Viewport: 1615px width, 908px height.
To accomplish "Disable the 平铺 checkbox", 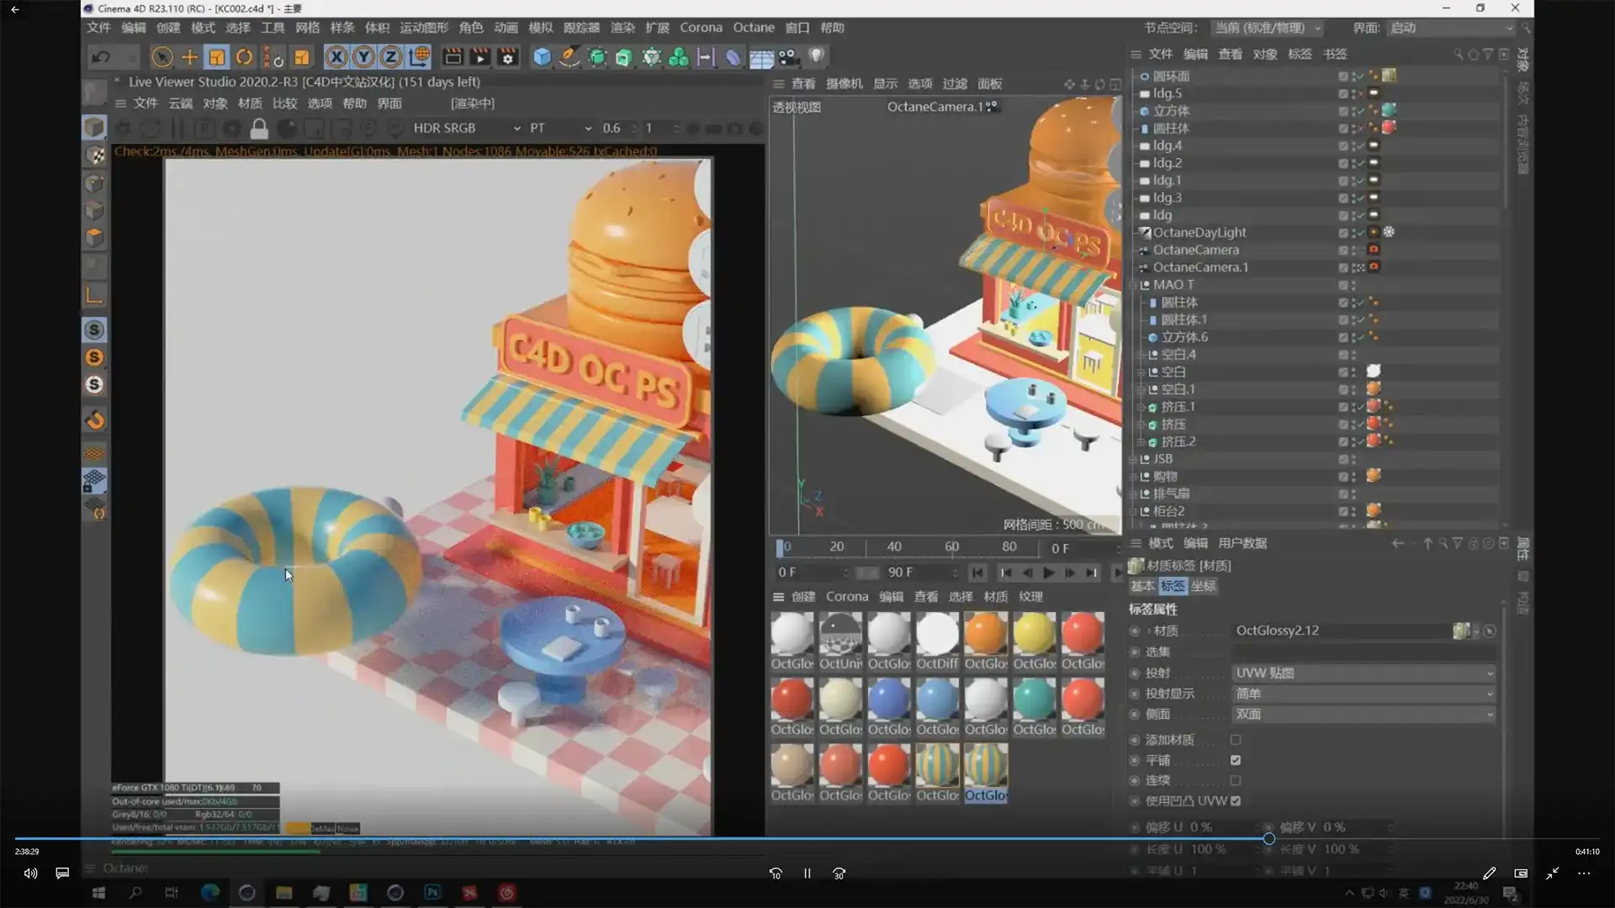I will point(1236,760).
